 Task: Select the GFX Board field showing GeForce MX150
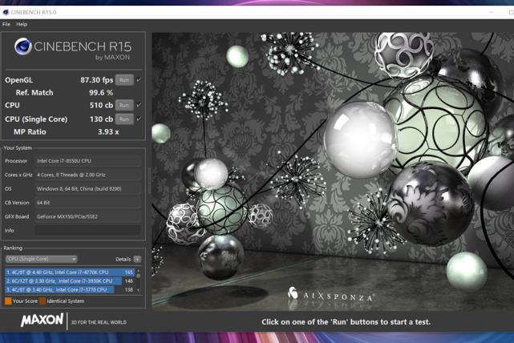point(88,216)
